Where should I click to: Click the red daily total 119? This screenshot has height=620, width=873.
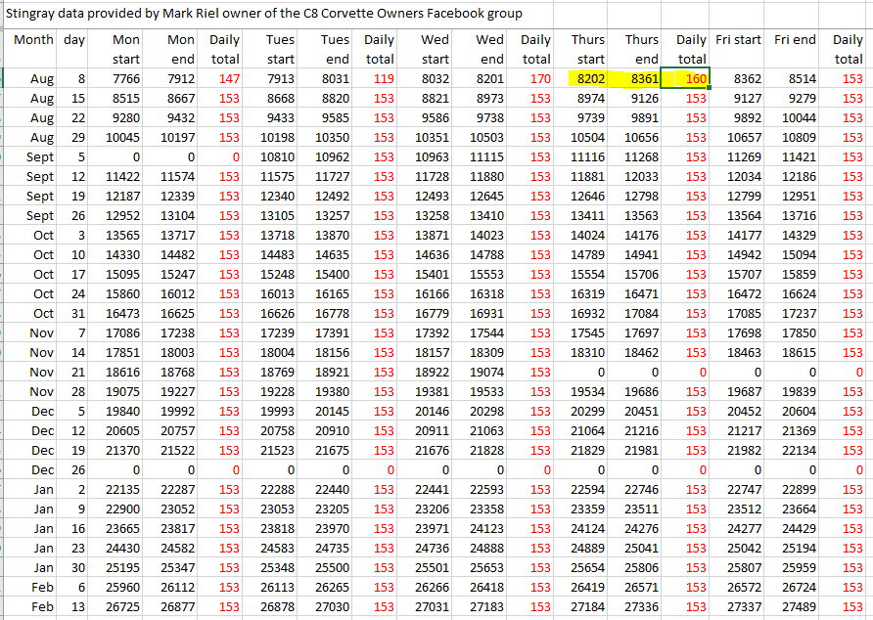379,79
